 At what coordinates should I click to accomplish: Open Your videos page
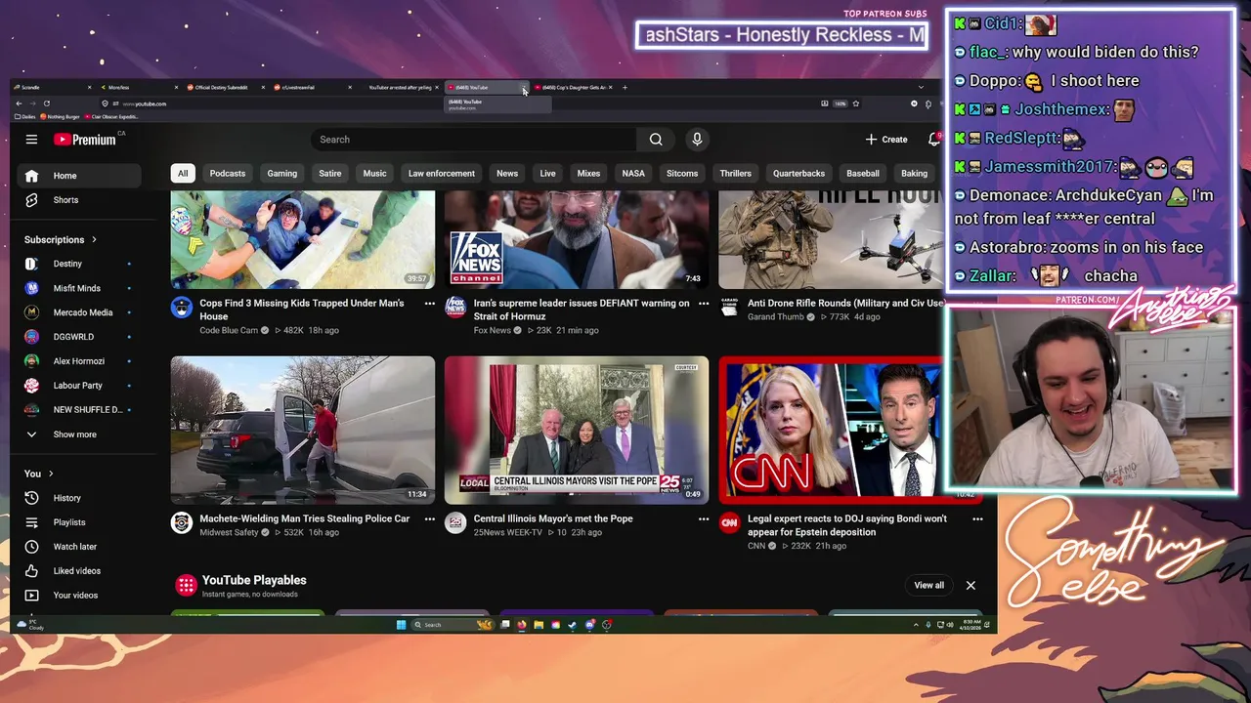79,596
